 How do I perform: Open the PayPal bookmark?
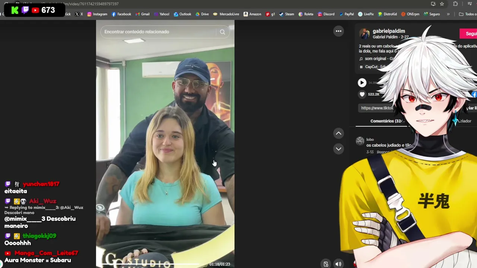tap(346, 14)
